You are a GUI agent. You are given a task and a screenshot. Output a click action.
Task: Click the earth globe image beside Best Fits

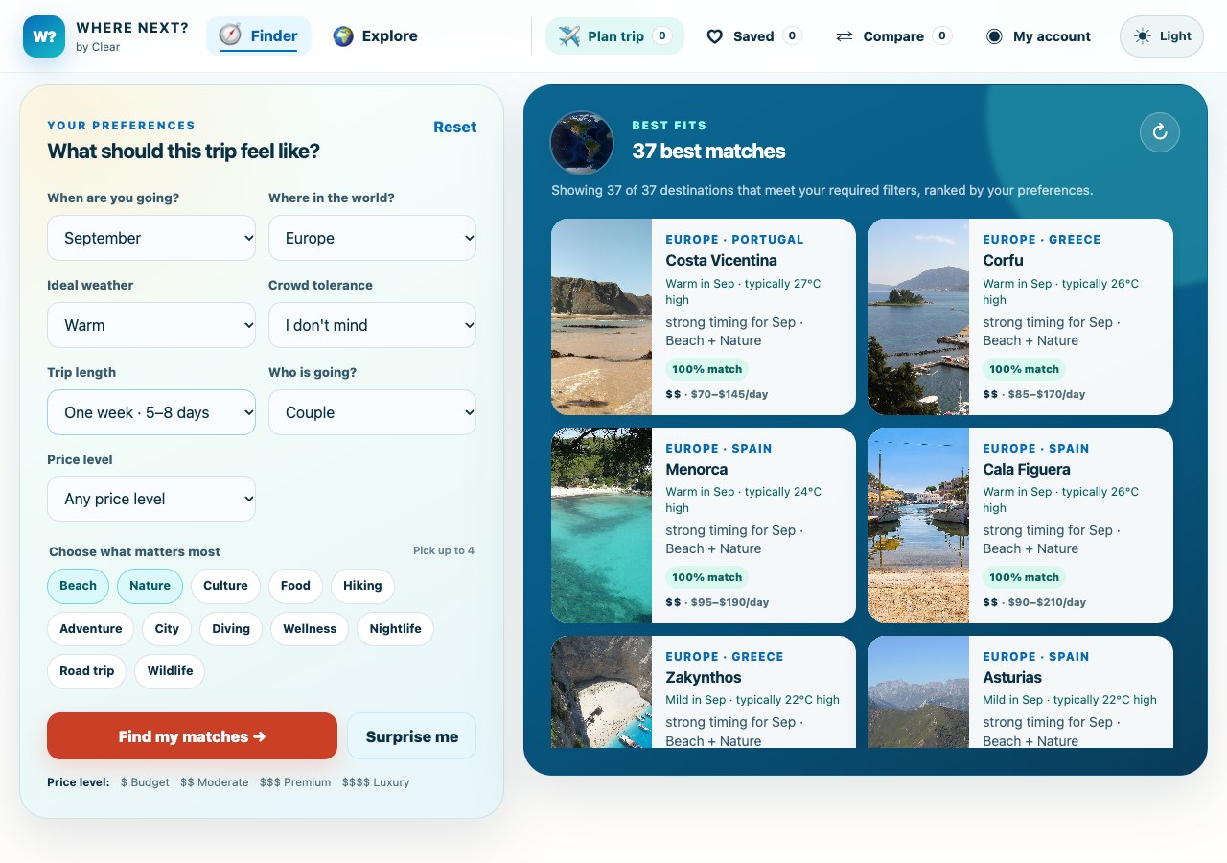click(582, 143)
